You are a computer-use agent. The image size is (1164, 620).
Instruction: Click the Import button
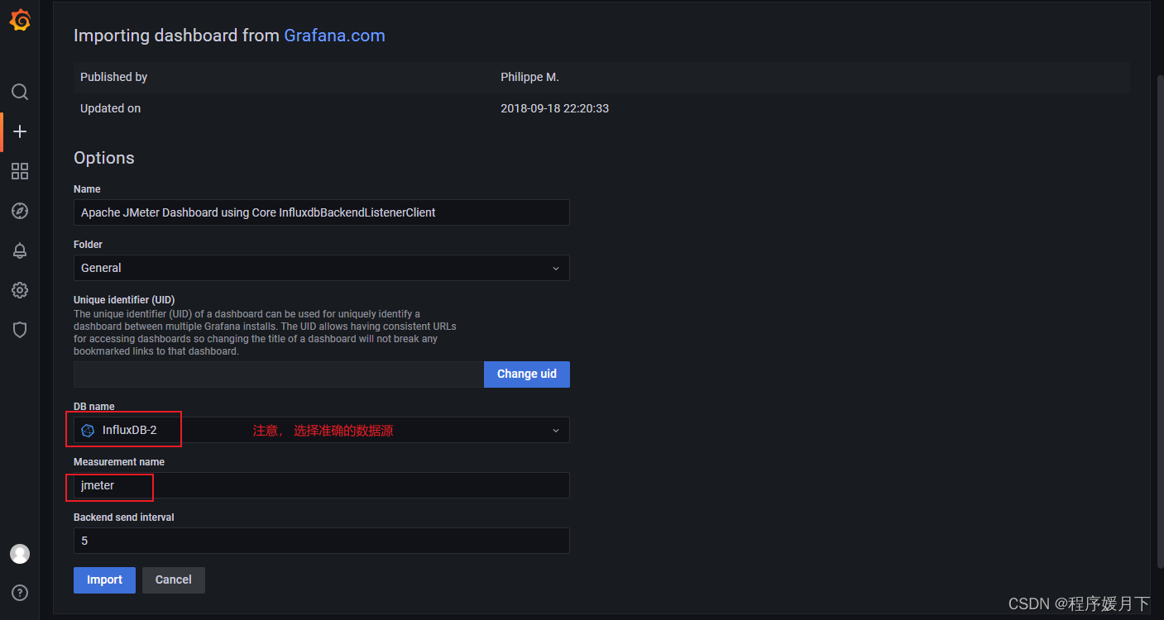[x=105, y=579]
